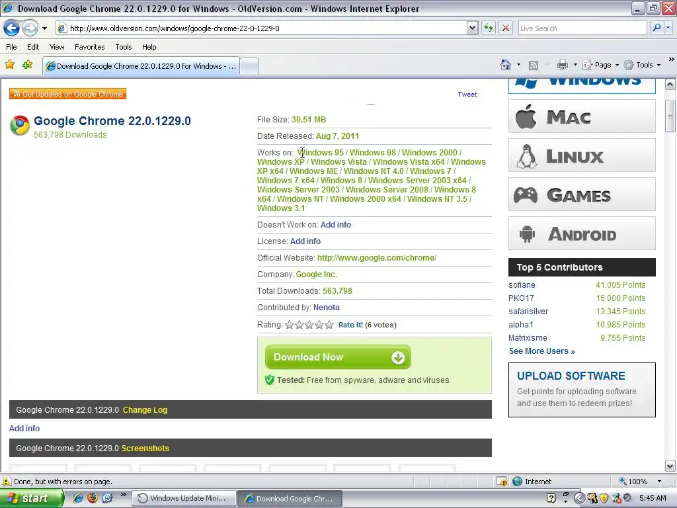Click the Upload Software box

pos(582,390)
